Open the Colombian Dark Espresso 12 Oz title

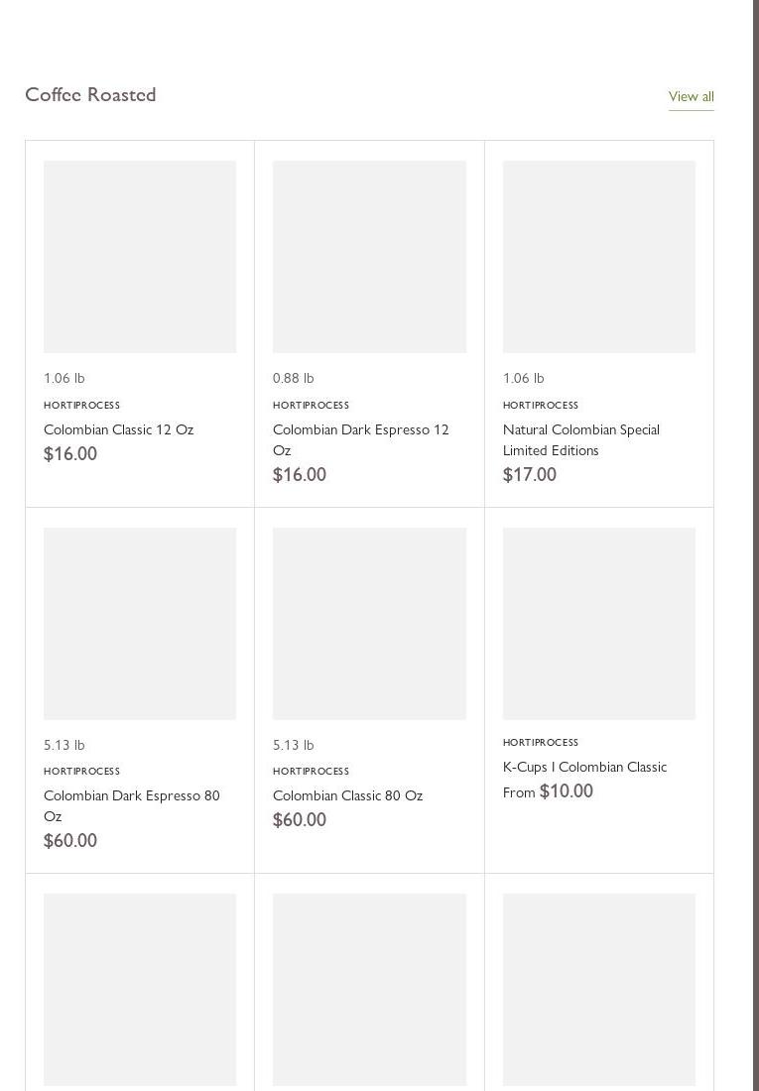(360, 439)
